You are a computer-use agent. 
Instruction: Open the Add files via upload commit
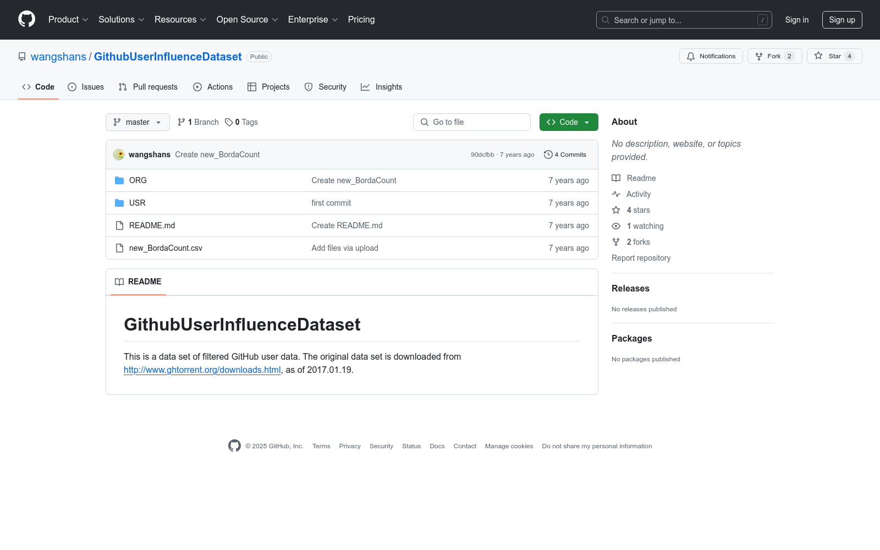345,248
